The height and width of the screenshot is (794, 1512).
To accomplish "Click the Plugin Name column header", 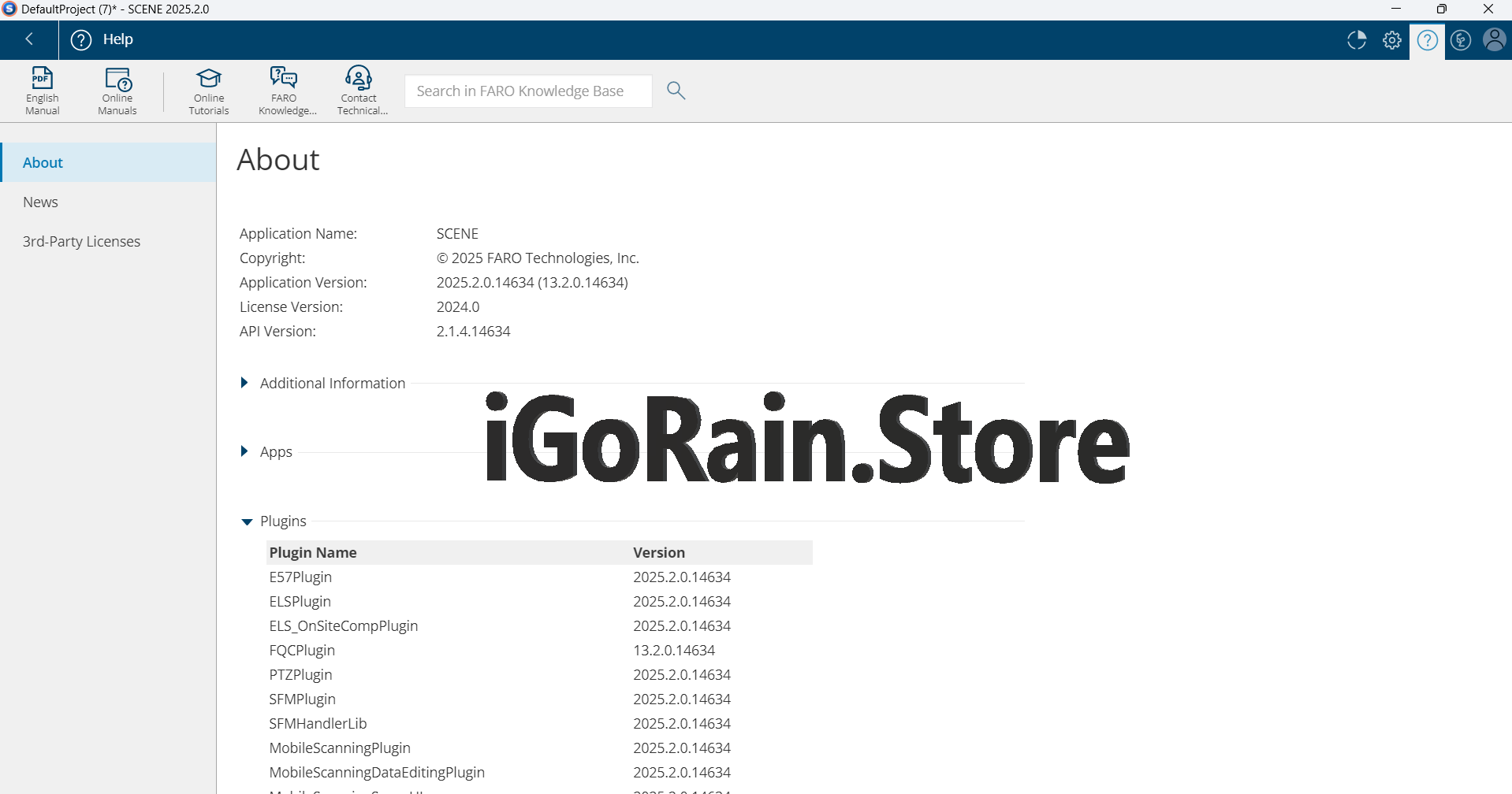I will click(x=313, y=553).
